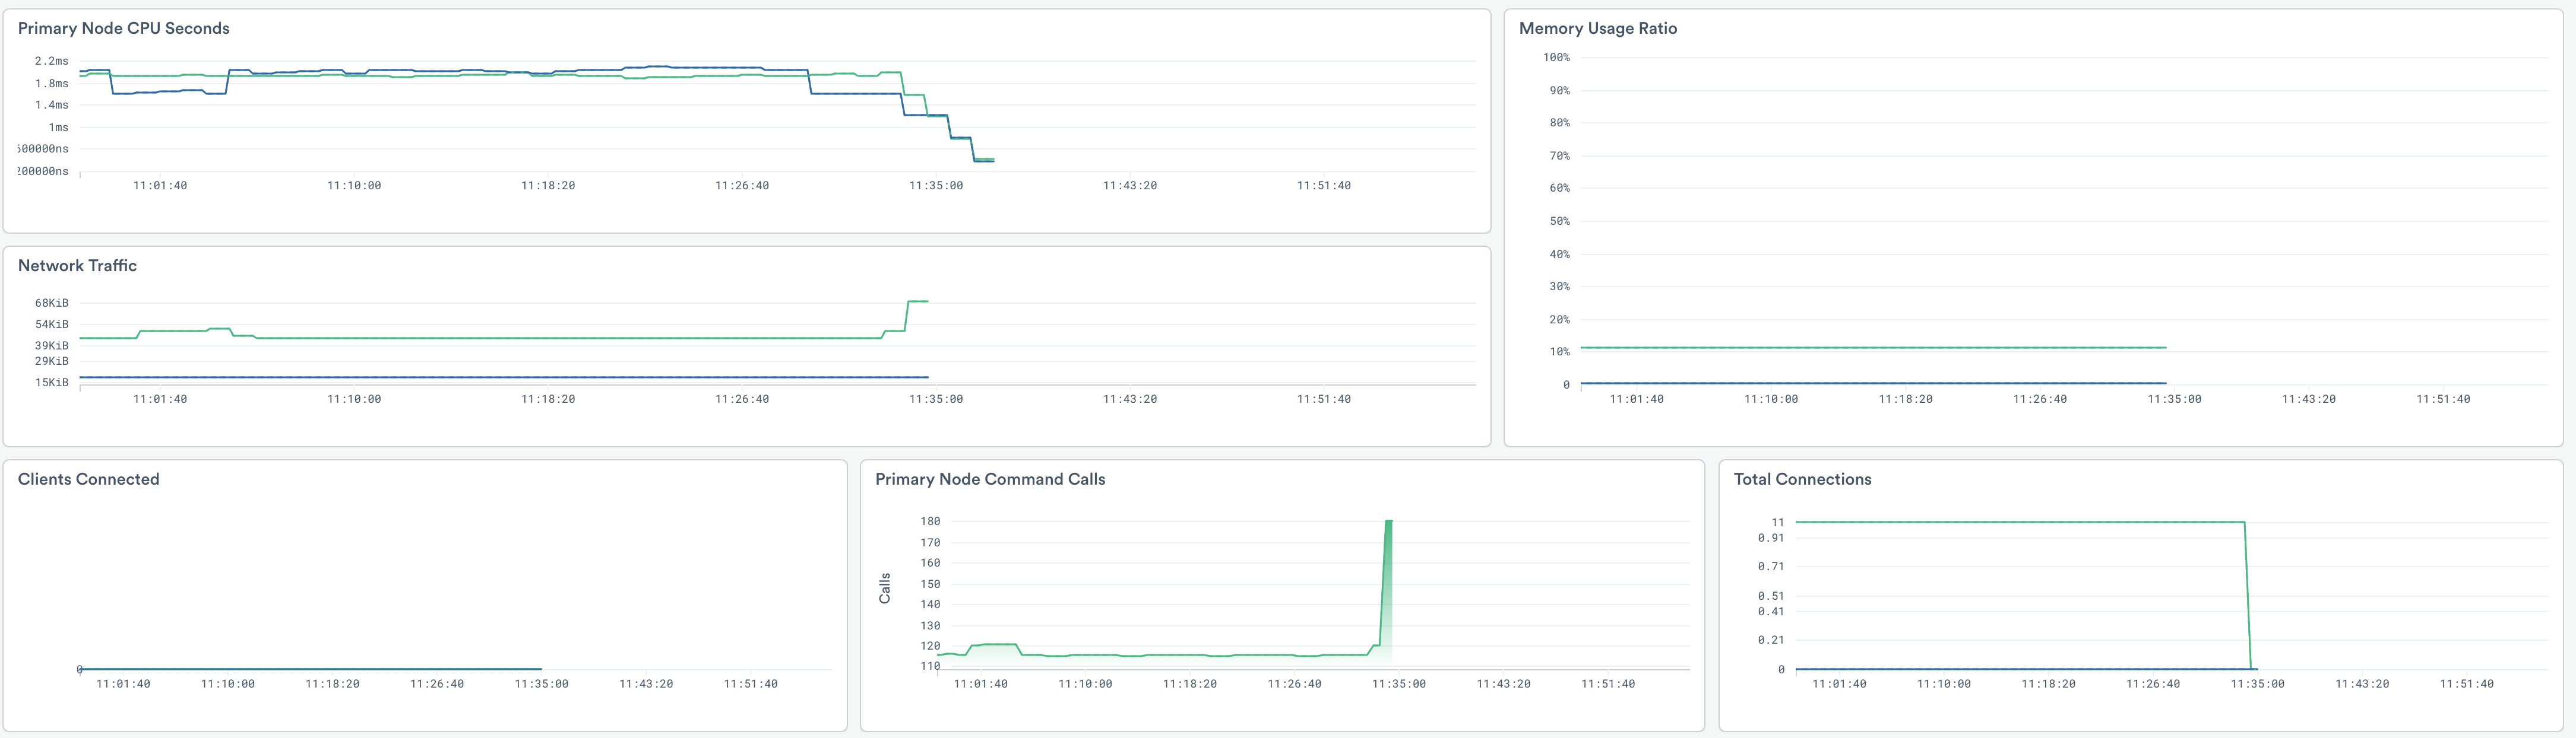
Task: Click the Memory Usage Ratio panel title
Action: point(1598,28)
